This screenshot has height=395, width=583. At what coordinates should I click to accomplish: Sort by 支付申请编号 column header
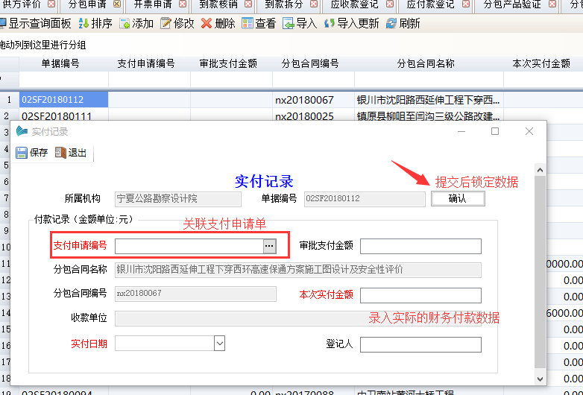(149, 64)
